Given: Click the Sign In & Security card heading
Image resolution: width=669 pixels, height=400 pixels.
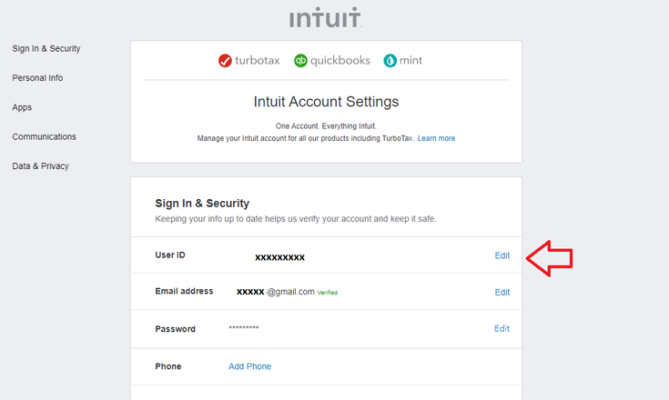Looking at the screenshot, I should 202,204.
